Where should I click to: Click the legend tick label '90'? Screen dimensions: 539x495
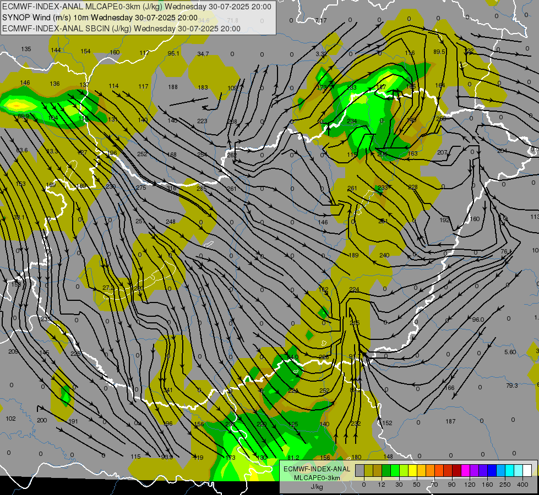pyautogui.click(x=452, y=485)
